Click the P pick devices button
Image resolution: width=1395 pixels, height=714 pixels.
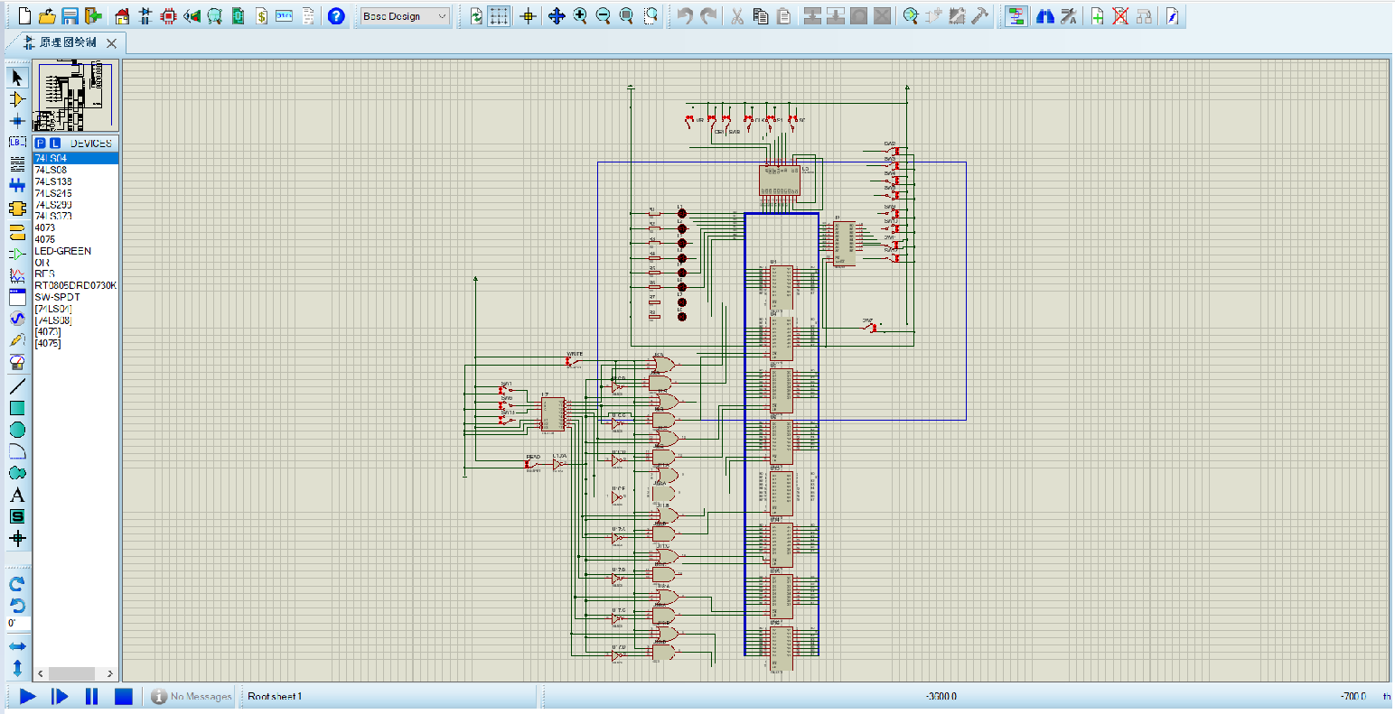point(41,144)
